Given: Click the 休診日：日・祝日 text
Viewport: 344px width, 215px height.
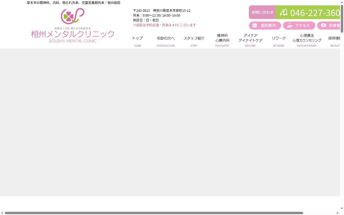Looking at the screenshot, I should pyautogui.click(x=146, y=20).
